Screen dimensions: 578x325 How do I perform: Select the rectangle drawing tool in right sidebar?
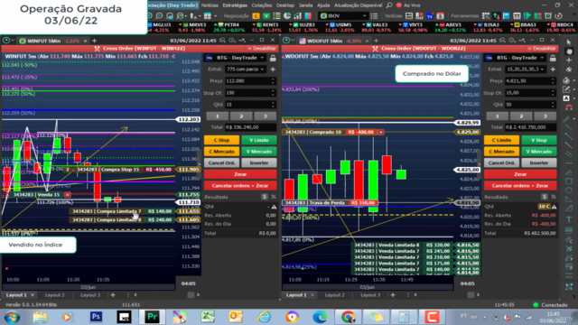(569, 181)
